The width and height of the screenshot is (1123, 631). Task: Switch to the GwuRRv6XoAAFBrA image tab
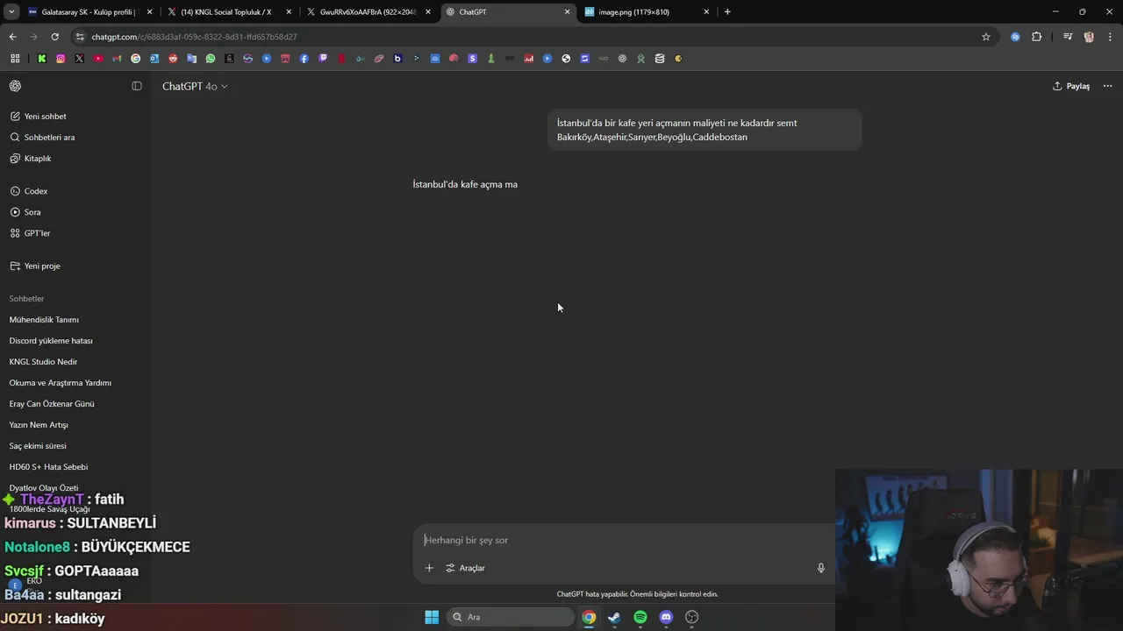368,12
